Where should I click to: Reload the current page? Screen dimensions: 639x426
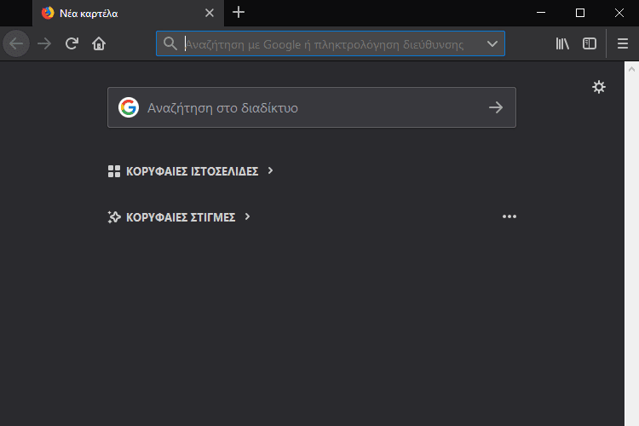coord(72,43)
